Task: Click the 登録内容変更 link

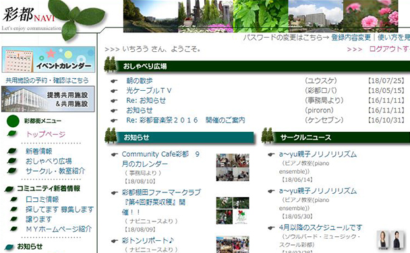Action: (x=351, y=38)
